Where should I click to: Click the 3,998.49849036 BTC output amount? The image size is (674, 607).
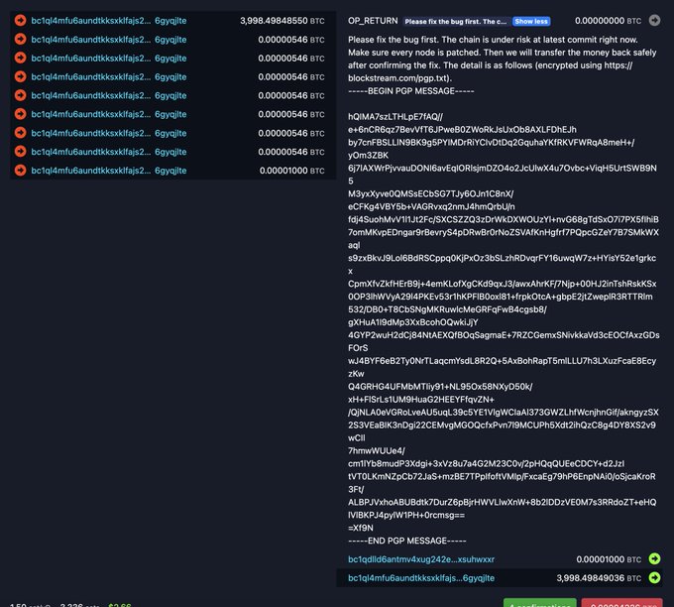tap(599, 578)
